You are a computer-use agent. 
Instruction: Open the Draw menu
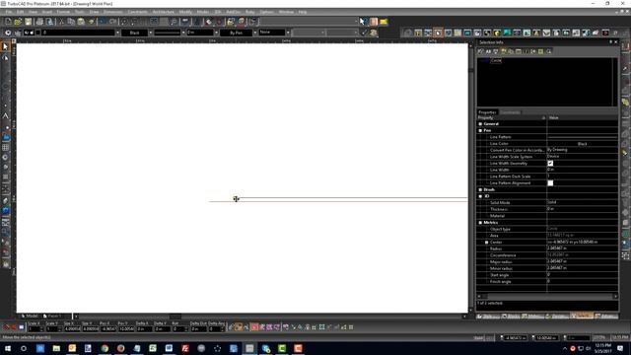tap(94, 12)
